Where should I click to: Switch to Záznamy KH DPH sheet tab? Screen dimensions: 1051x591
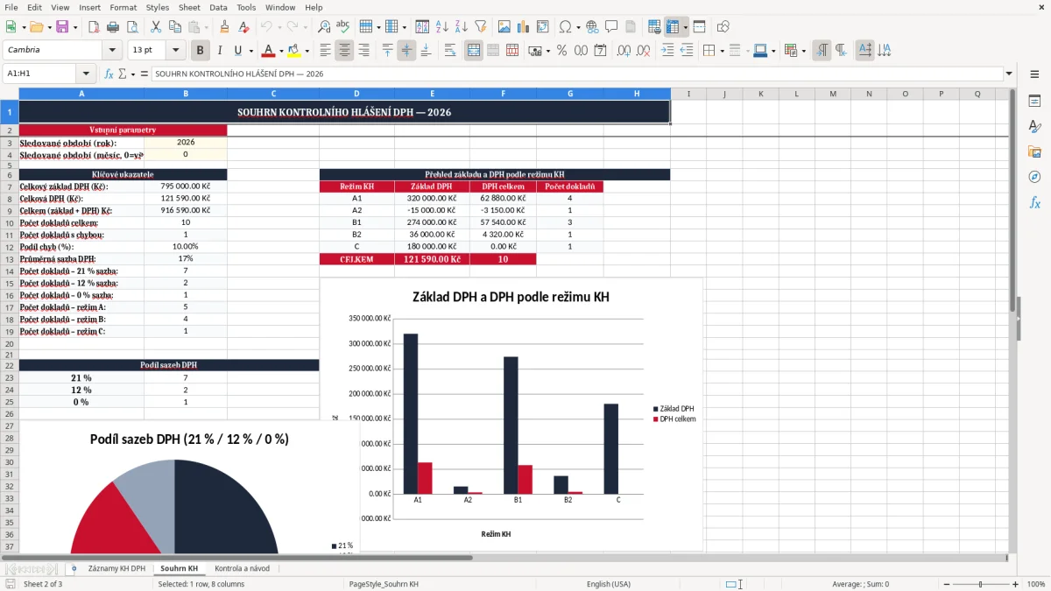116,568
